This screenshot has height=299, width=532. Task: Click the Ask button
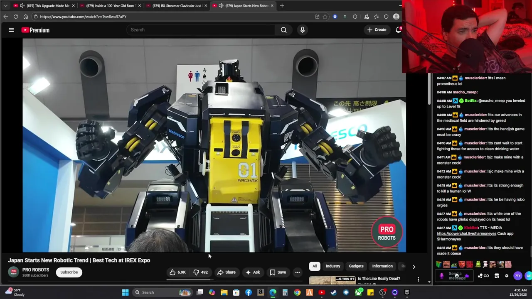[253, 272]
